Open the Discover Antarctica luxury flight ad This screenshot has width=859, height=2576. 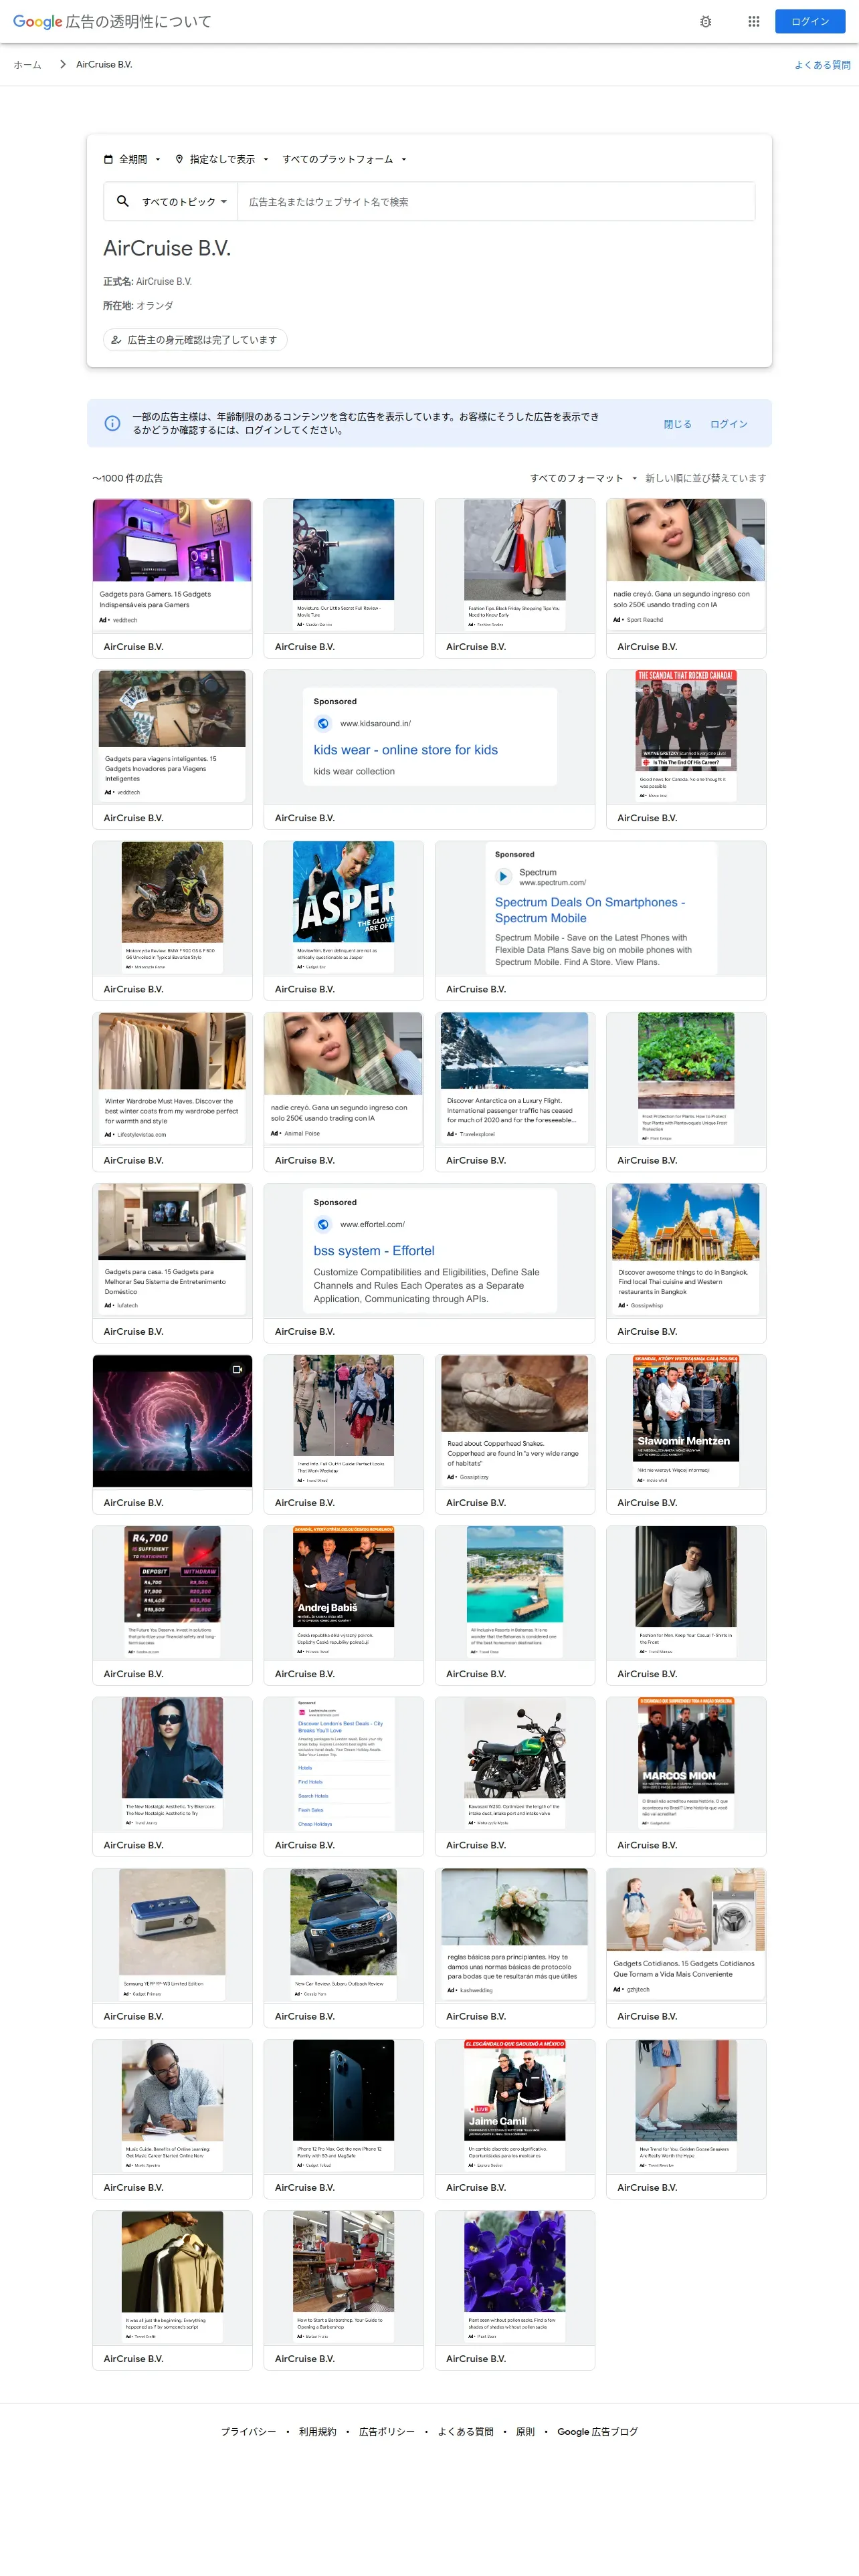(514, 1091)
